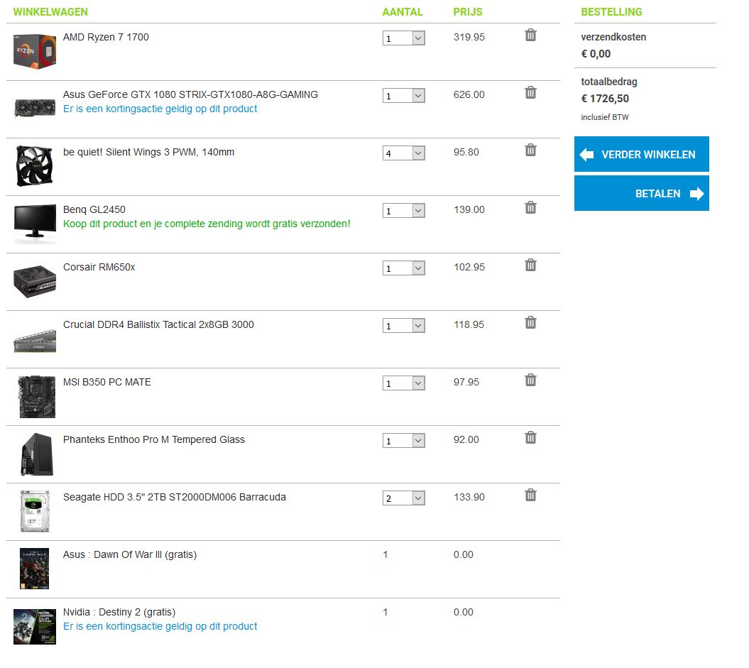Select the total amount € 1726,50

pyautogui.click(x=605, y=99)
